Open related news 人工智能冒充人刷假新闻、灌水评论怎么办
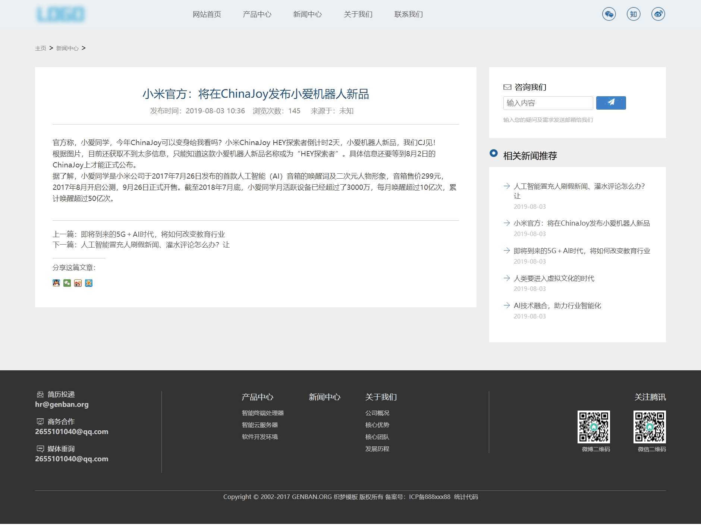701x531 pixels. point(579,191)
